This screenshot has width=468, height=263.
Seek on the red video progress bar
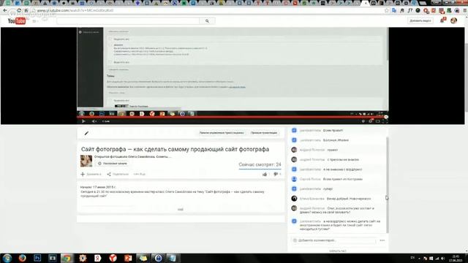233,118
